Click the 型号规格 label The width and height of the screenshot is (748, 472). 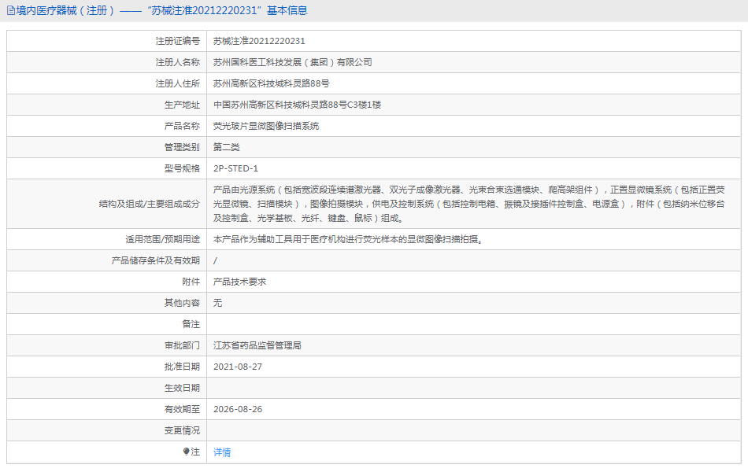[182, 168]
